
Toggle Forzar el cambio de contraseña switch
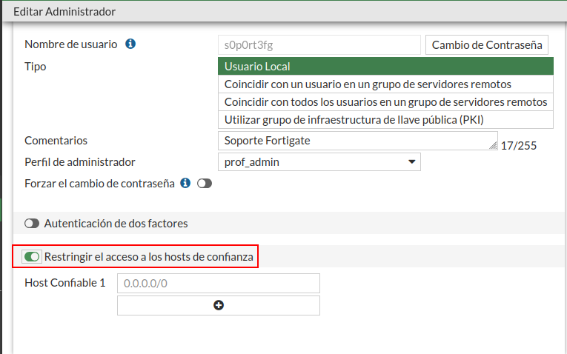[204, 184]
